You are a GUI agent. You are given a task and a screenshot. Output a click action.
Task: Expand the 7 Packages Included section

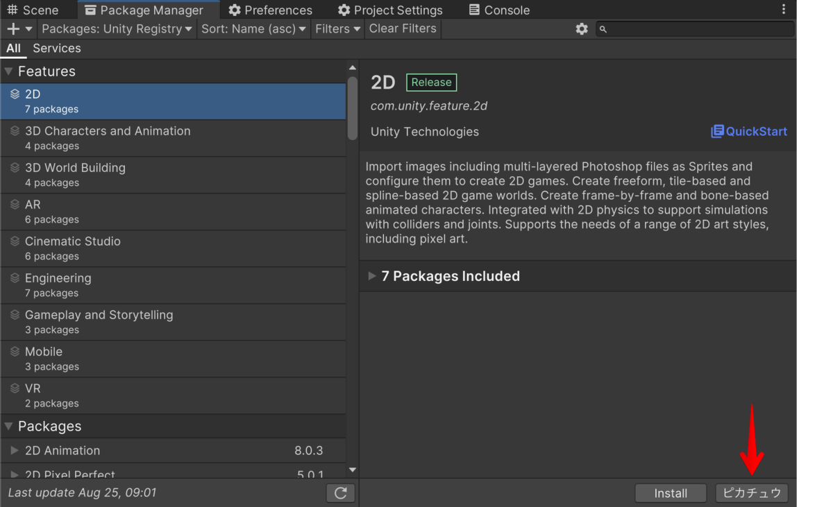pos(373,275)
